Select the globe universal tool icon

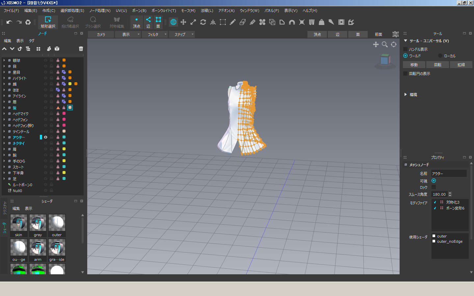173,22
